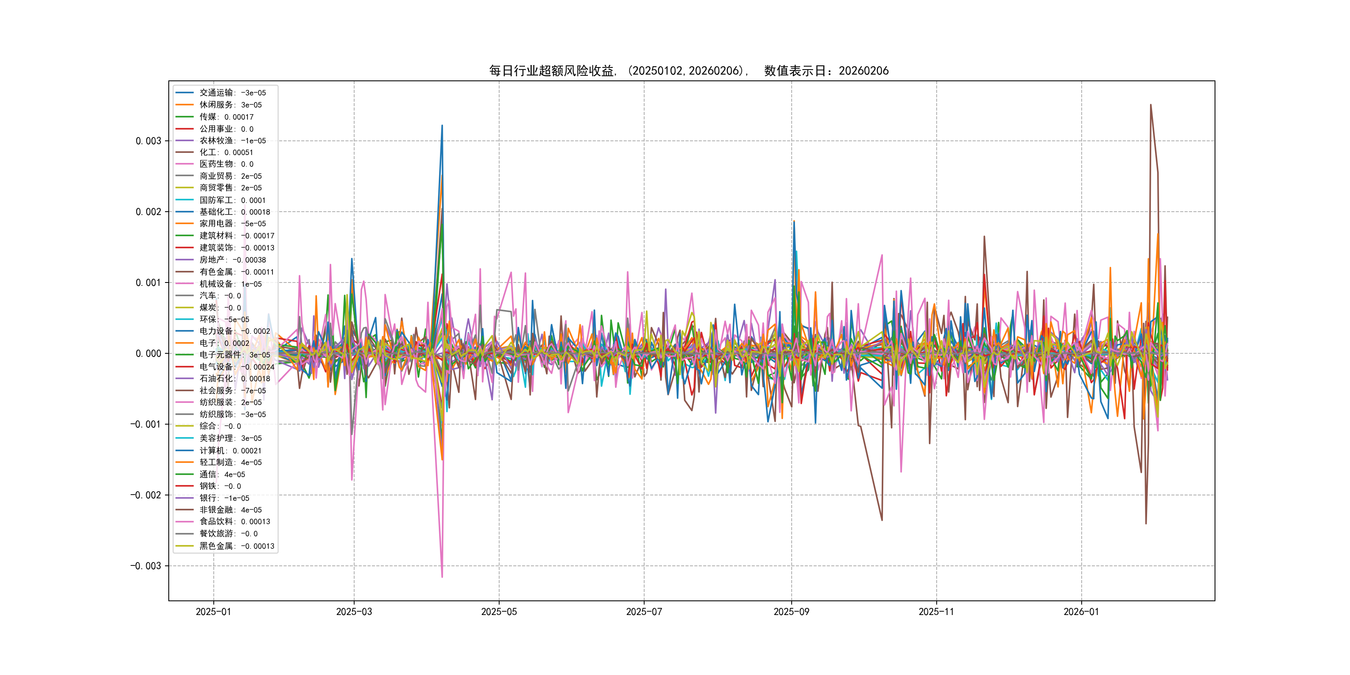Click the 化工: 0.00051 legend label
1350x675 pixels.
pos(226,152)
